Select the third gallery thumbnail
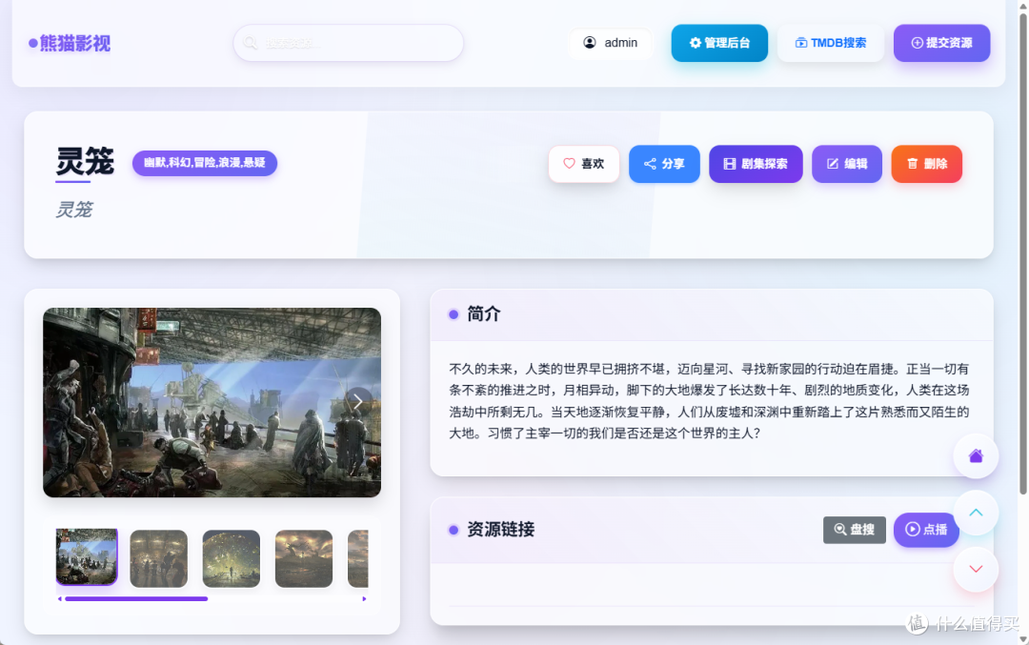Screen dimensions: 1029x645 pyautogui.click(x=231, y=558)
